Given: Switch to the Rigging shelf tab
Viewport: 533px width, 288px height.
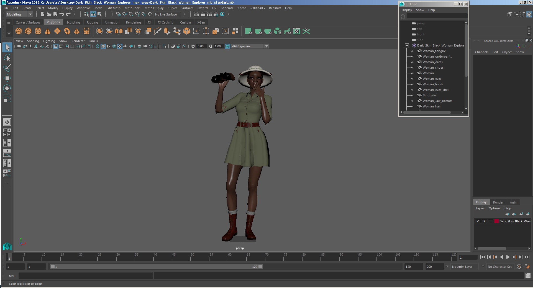Looking at the screenshot, I should click(x=92, y=22).
